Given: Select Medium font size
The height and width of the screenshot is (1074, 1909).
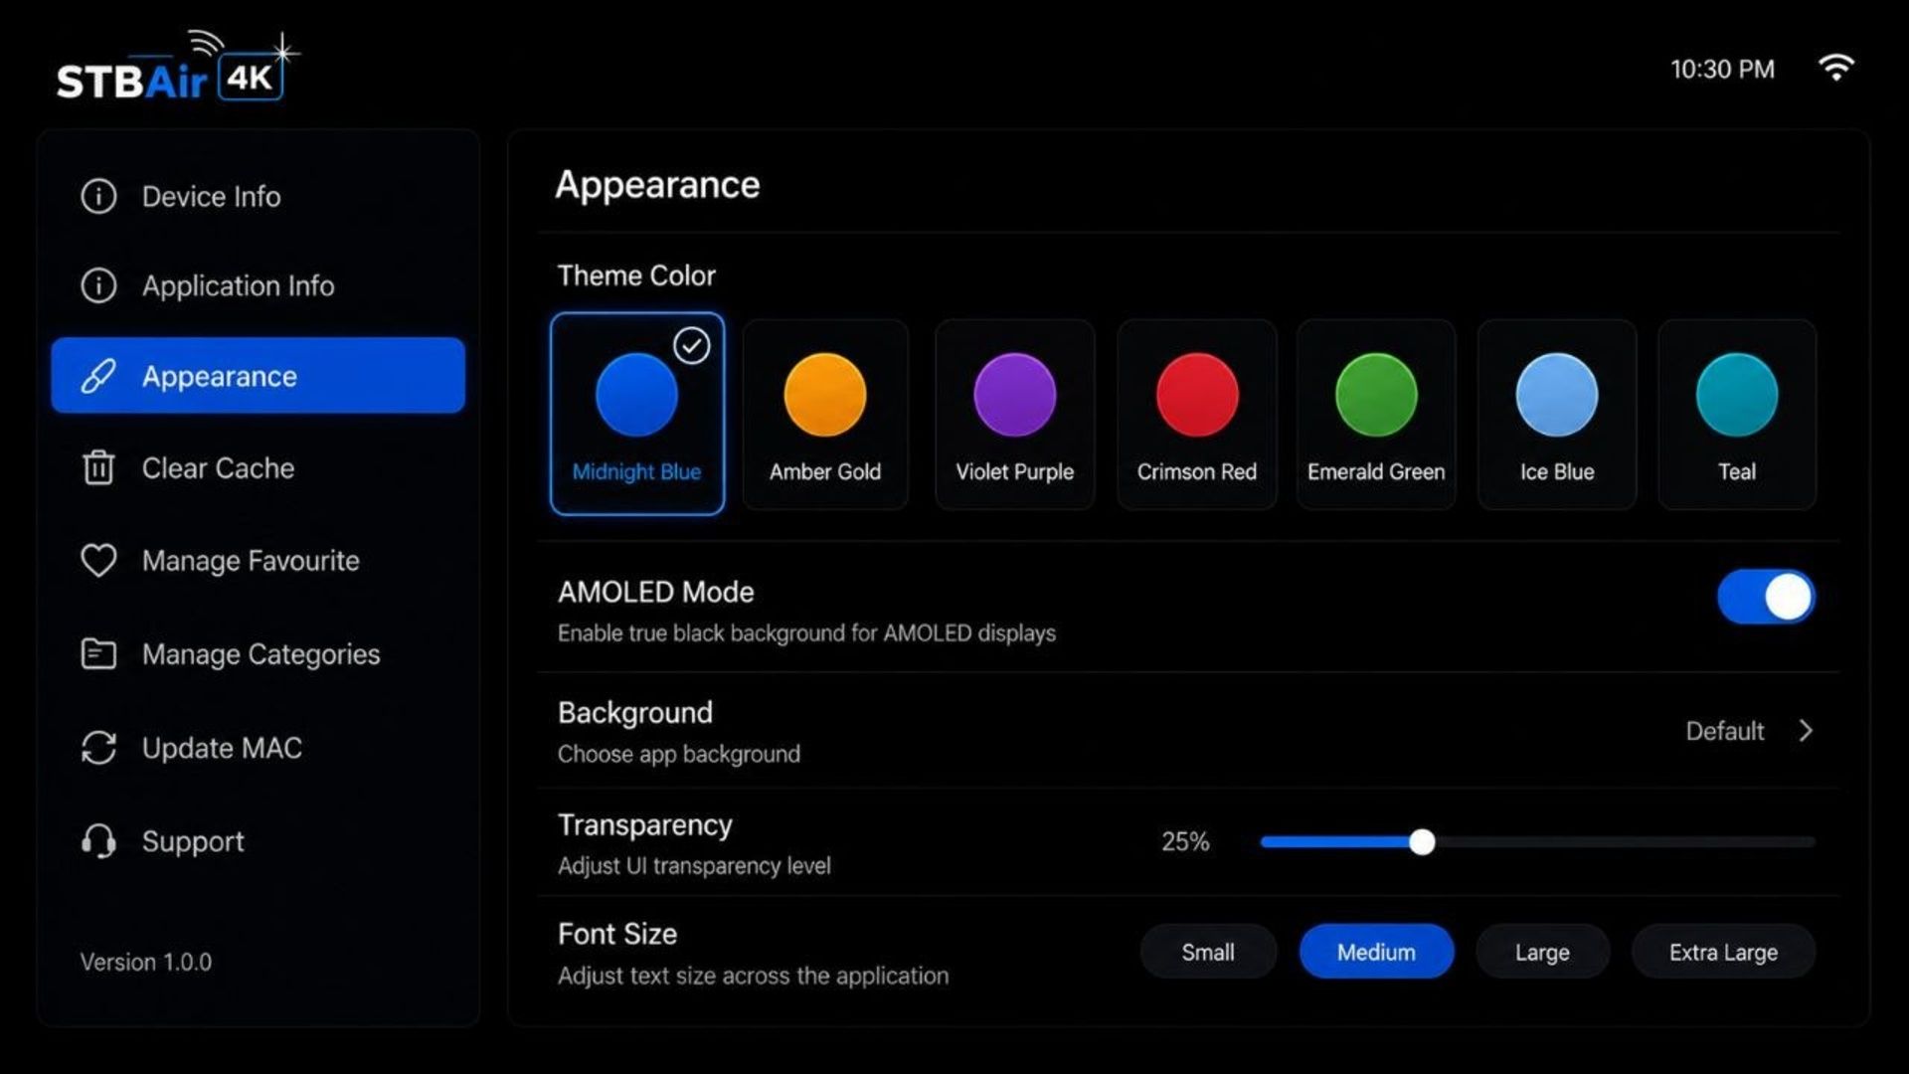Looking at the screenshot, I should pos(1376,952).
